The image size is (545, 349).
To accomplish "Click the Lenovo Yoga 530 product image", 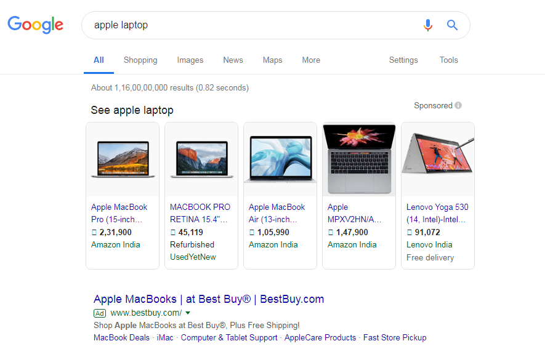I will pos(438,159).
